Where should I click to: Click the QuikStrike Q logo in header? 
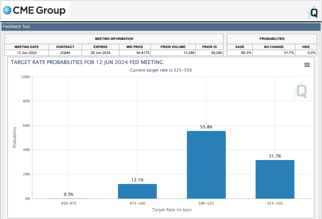(x=313, y=13)
